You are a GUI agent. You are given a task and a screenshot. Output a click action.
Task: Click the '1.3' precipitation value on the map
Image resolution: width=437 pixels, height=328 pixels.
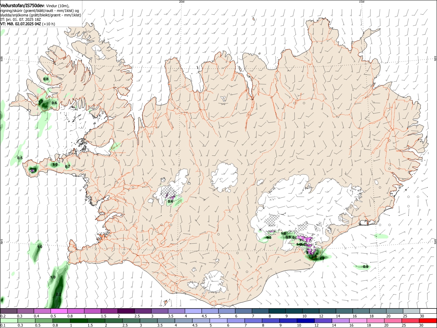point(269,238)
